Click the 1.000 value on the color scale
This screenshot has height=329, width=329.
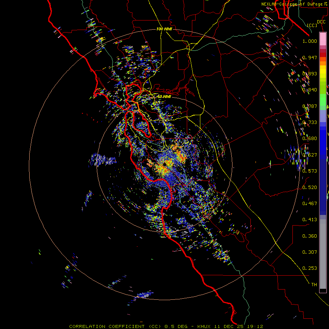click(x=310, y=41)
